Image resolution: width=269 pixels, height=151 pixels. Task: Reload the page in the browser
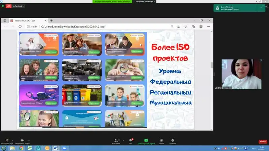(20, 26)
